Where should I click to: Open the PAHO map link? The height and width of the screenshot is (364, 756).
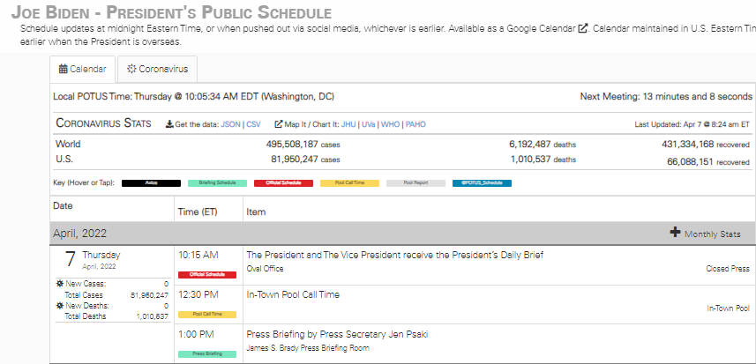[415, 124]
